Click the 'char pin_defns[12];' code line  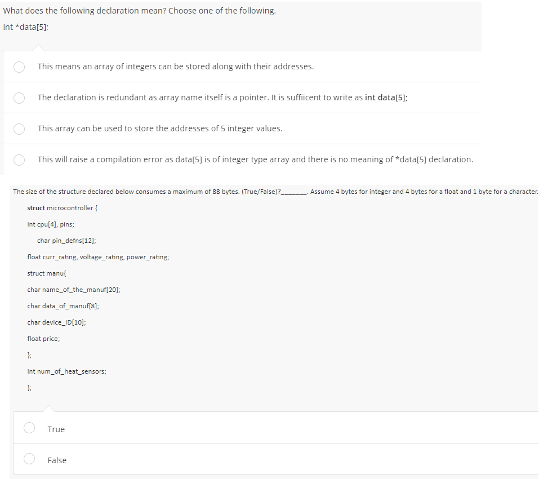click(x=67, y=241)
